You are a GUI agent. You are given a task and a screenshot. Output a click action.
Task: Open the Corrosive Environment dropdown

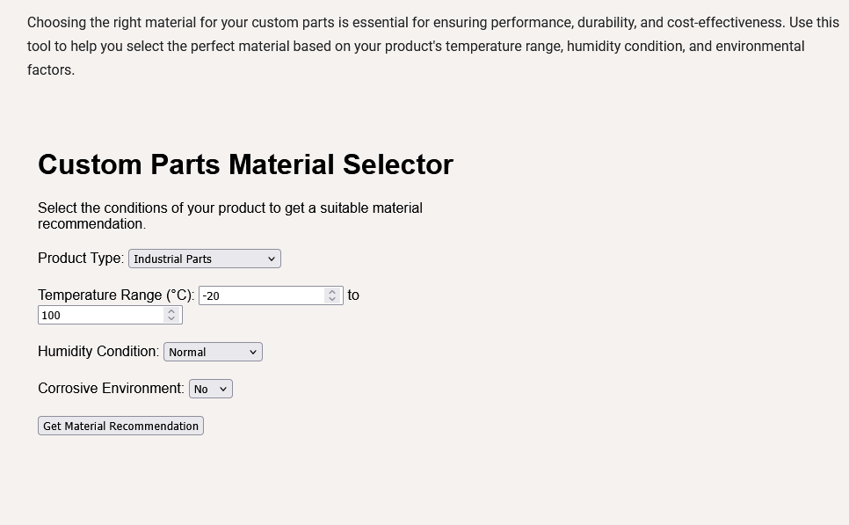tap(211, 389)
